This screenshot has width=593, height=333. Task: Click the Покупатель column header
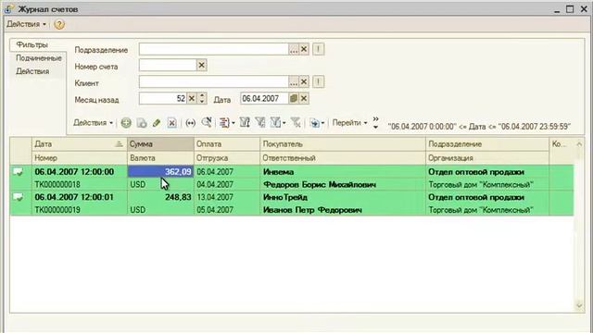pyautogui.click(x=343, y=144)
